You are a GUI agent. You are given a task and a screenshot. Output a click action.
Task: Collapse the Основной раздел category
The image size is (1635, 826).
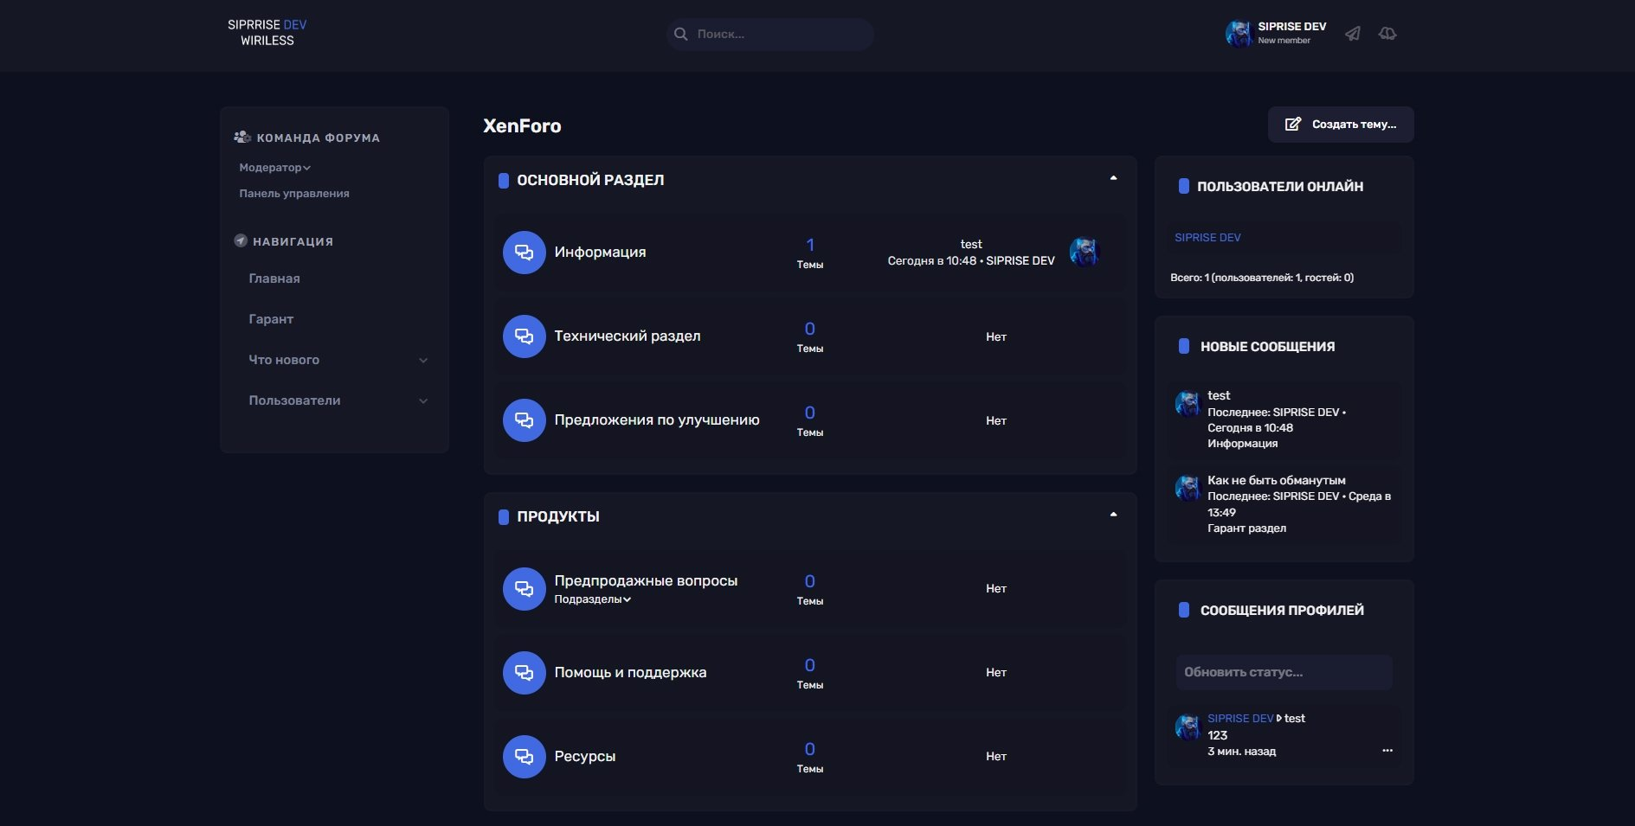[x=1113, y=179]
